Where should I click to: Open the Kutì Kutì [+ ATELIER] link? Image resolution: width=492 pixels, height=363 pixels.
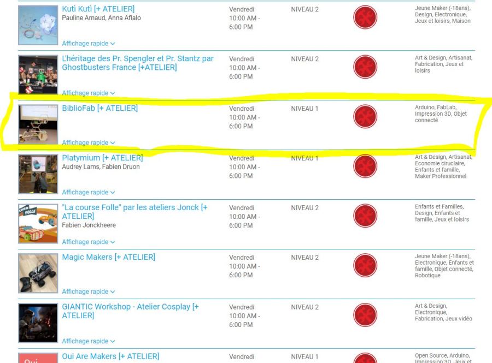(98, 9)
